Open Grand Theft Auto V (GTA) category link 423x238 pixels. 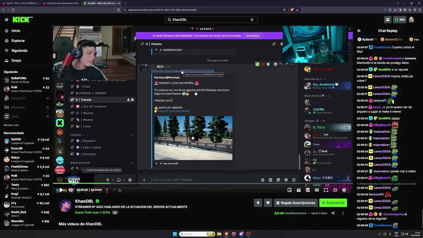93,213
